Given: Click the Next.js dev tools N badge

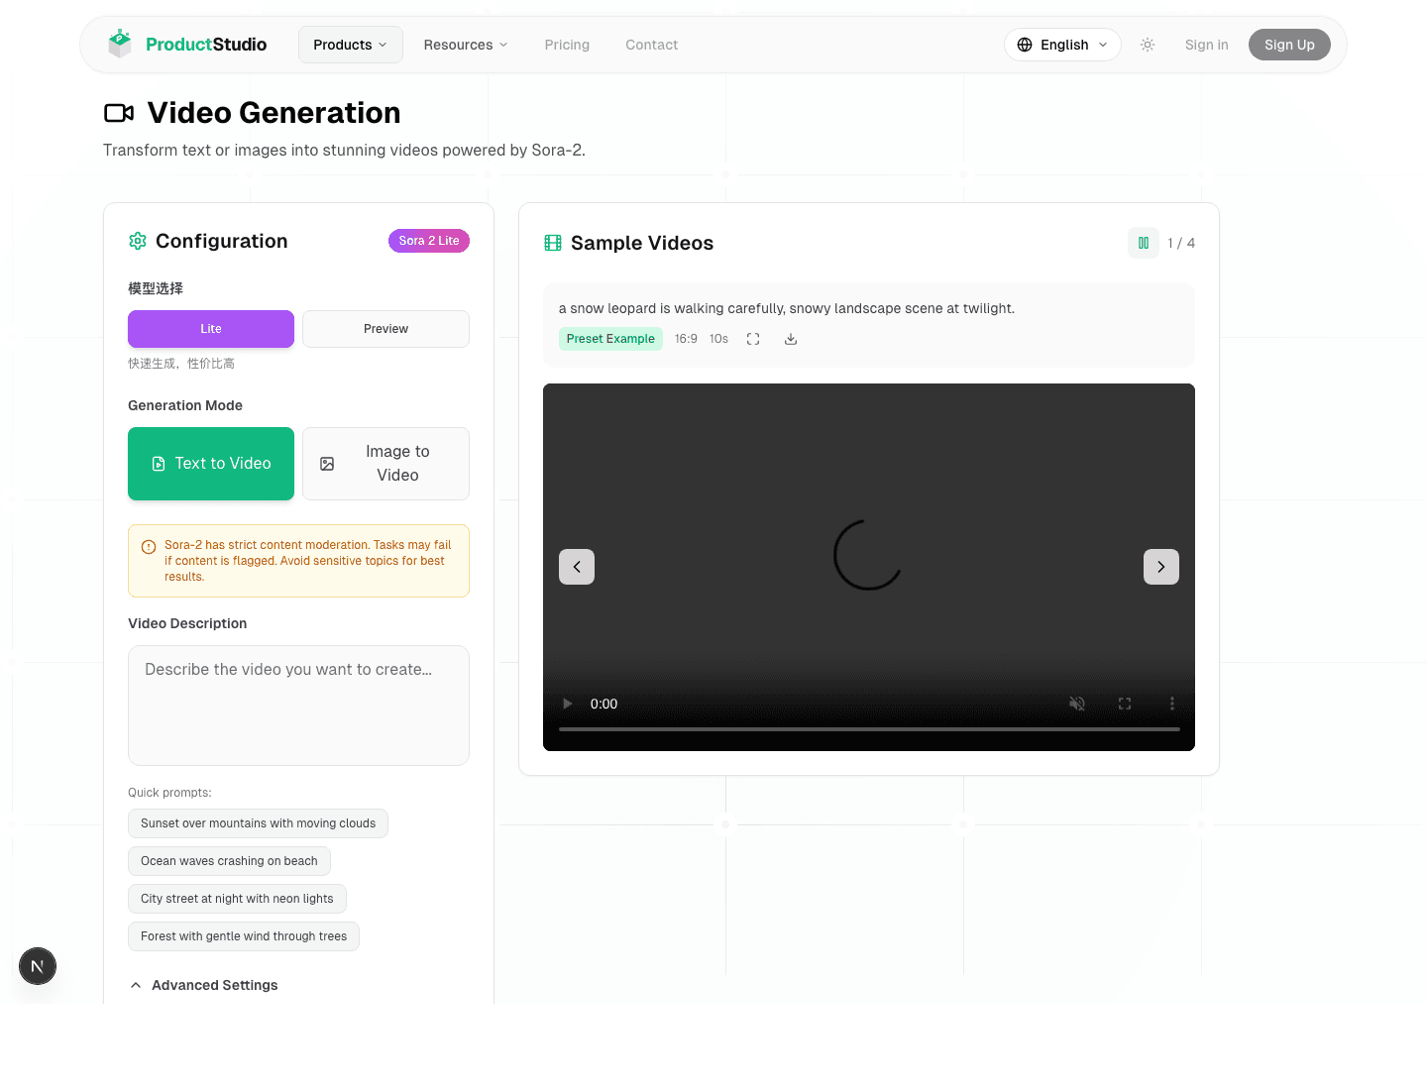Looking at the screenshot, I should pos(38,966).
